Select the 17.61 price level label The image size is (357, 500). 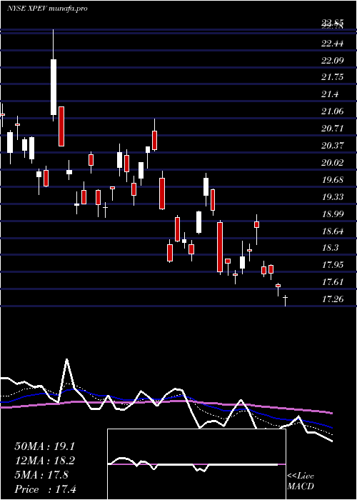click(333, 282)
